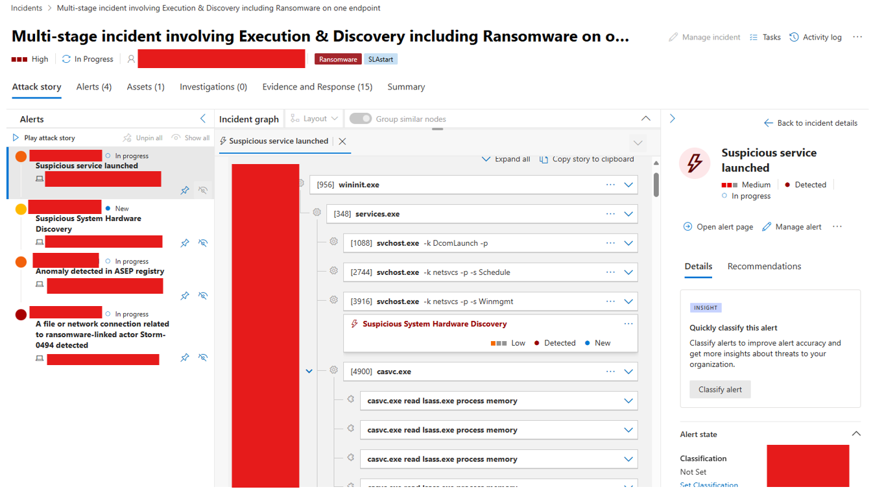Open more options for wininit.exe node
This screenshot has width=884, height=498.
tap(610, 185)
